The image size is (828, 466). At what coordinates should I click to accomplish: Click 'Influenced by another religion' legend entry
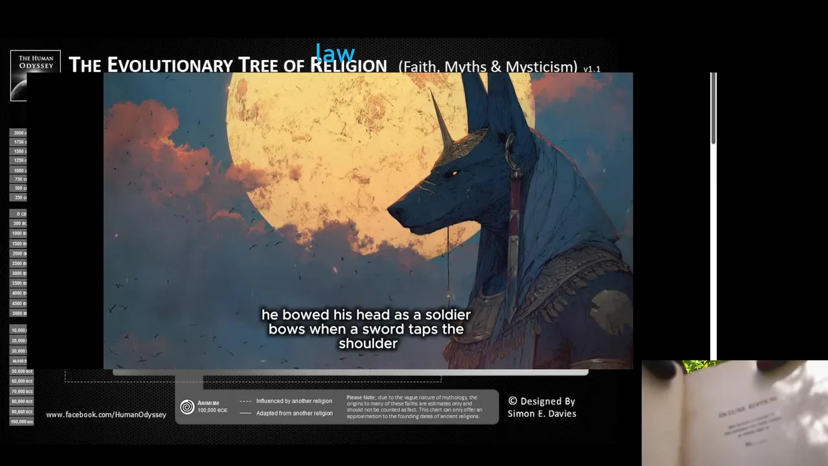(x=286, y=401)
